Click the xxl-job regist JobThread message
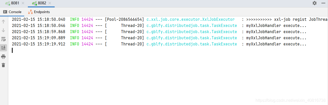328x105 pixels. (287, 19)
